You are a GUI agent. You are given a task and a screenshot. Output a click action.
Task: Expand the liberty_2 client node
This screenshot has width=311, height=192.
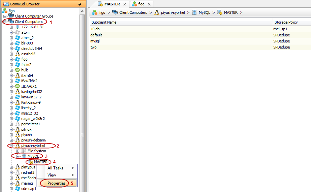coord(11,108)
